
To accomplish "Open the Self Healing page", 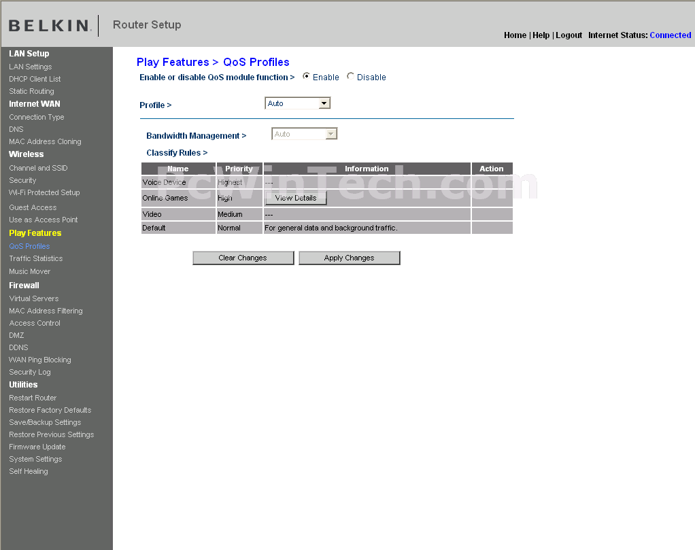I will click(x=29, y=472).
